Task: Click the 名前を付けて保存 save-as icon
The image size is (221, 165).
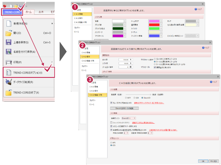Action: 9,52
